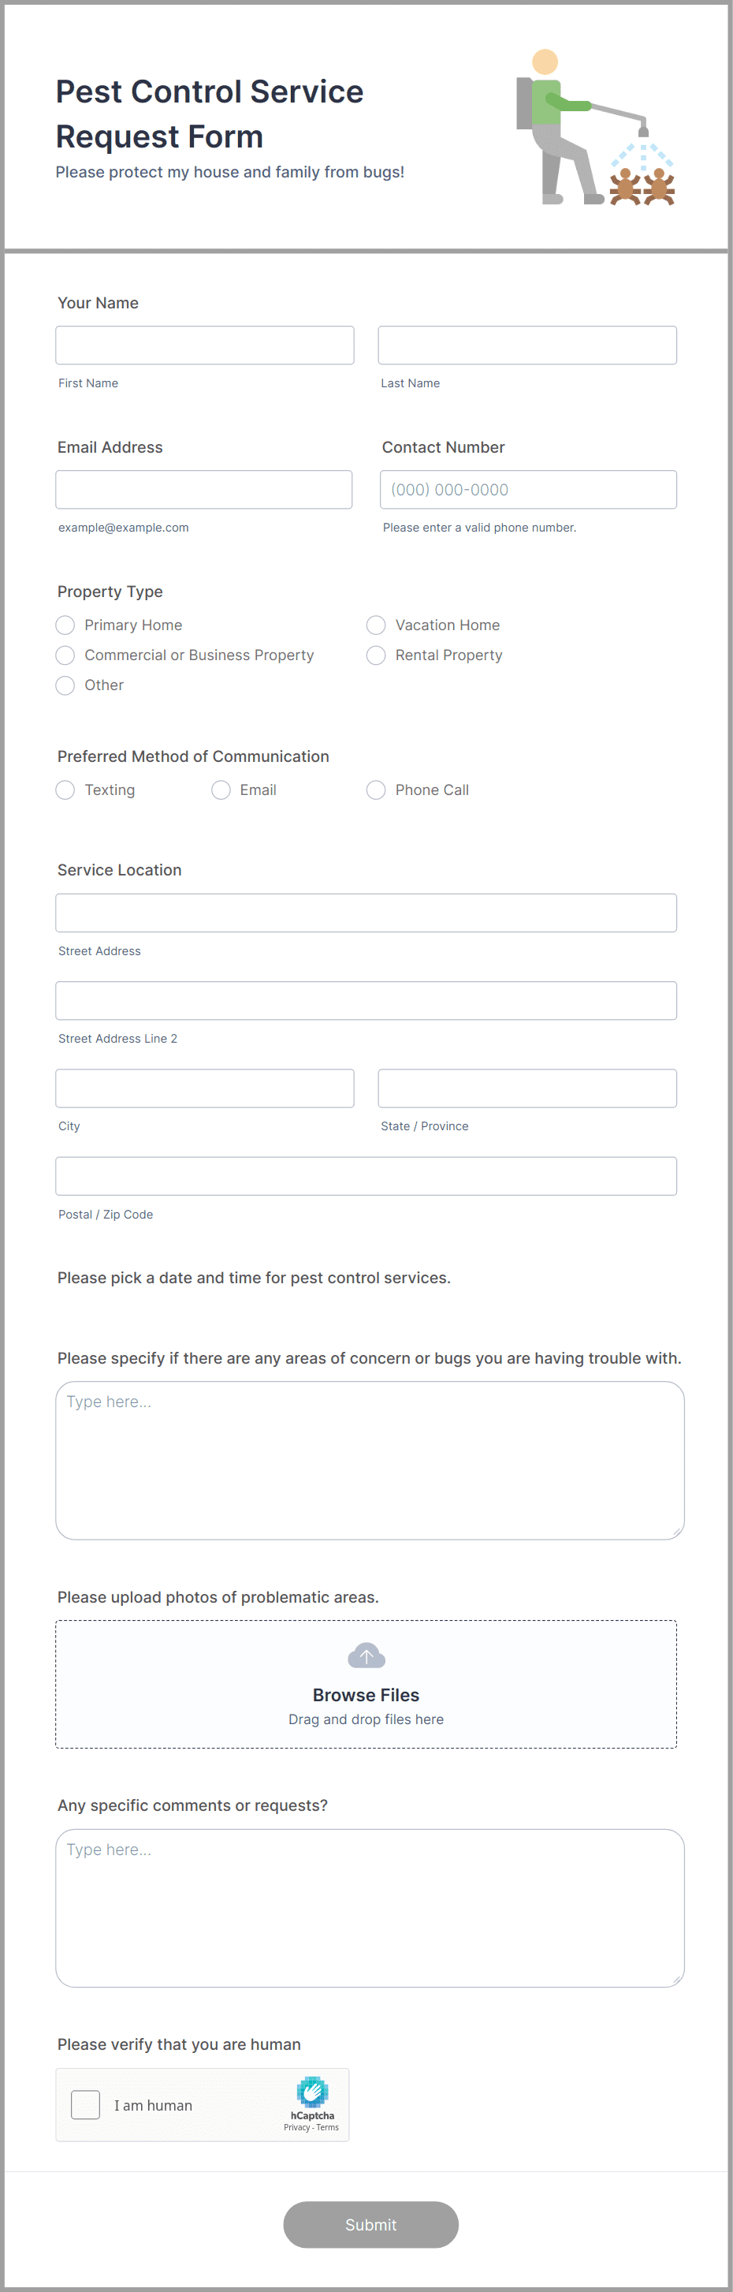Choose Commercial or Business Property
The image size is (733, 2292).
click(x=65, y=655)
